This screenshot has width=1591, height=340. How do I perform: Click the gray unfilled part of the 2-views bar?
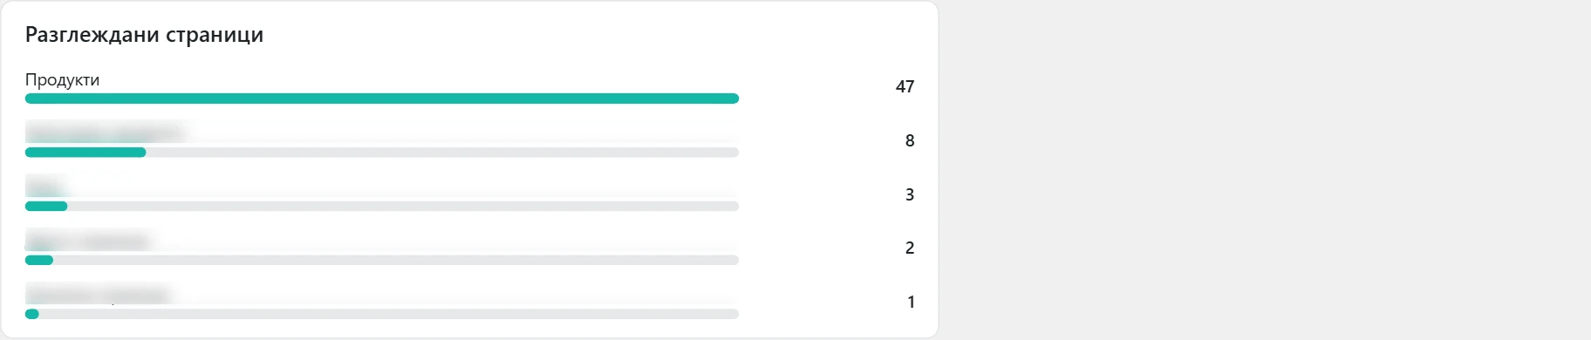pos(396,260)
